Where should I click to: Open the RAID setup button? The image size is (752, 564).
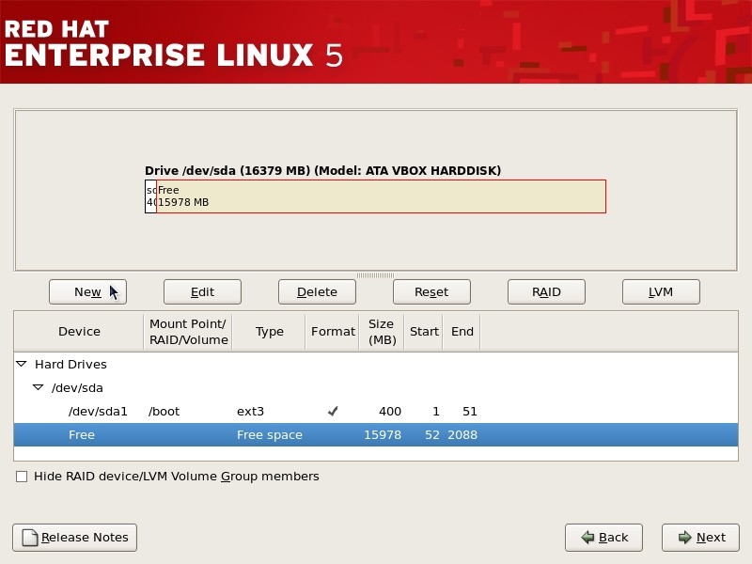(x=546, y=291)
